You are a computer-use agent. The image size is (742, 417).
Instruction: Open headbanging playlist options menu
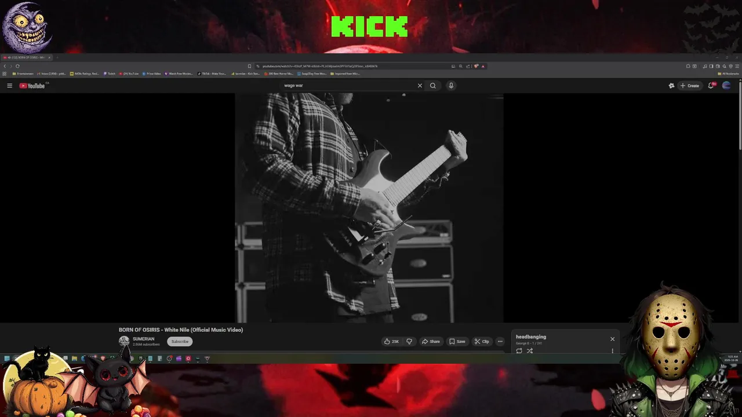pos(612,351)
